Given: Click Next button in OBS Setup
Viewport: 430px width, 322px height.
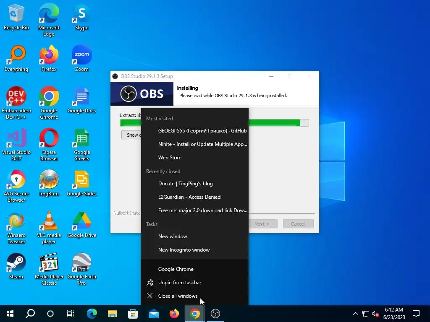Looking at the screenshot, I should [x=263, y=224].
